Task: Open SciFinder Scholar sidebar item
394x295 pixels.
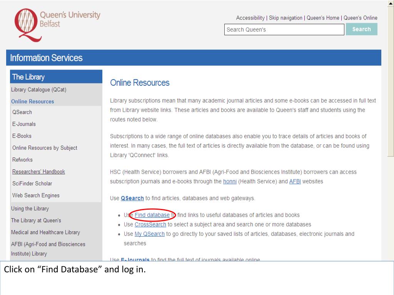Action: [x=32, y=183]
